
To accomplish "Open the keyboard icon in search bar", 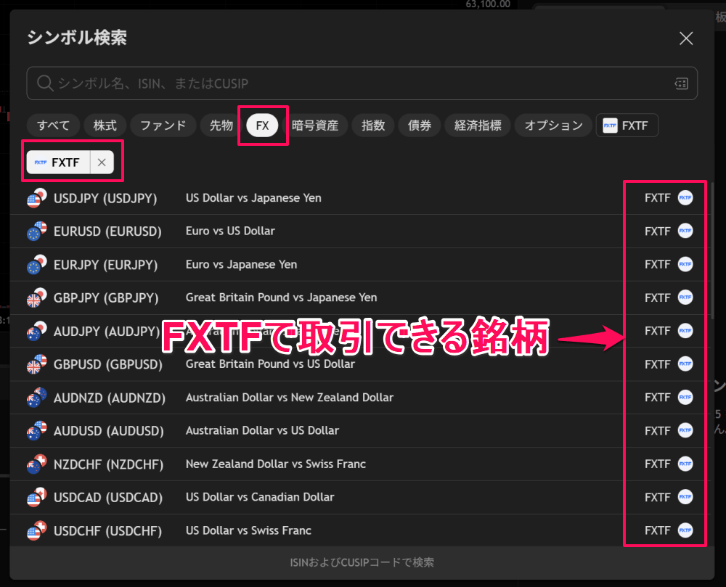I will coord(681,83).
